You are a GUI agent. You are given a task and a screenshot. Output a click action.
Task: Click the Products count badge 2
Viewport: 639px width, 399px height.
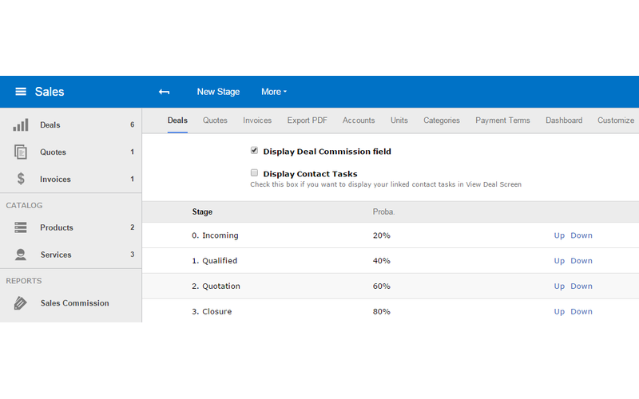coord(132,227)
